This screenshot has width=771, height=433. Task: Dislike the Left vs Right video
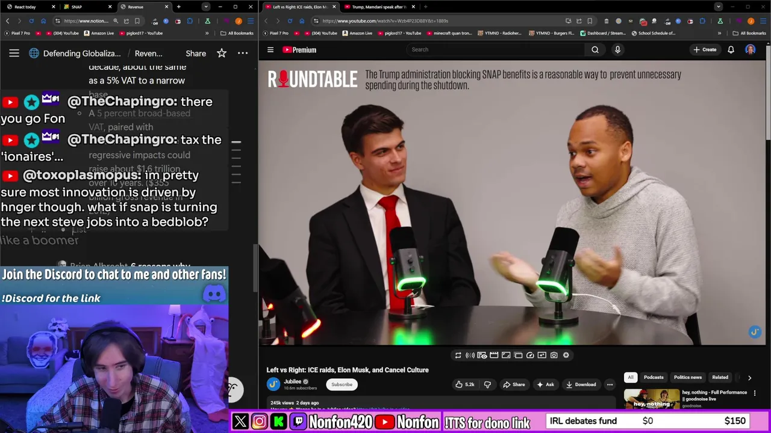[487, 384]
